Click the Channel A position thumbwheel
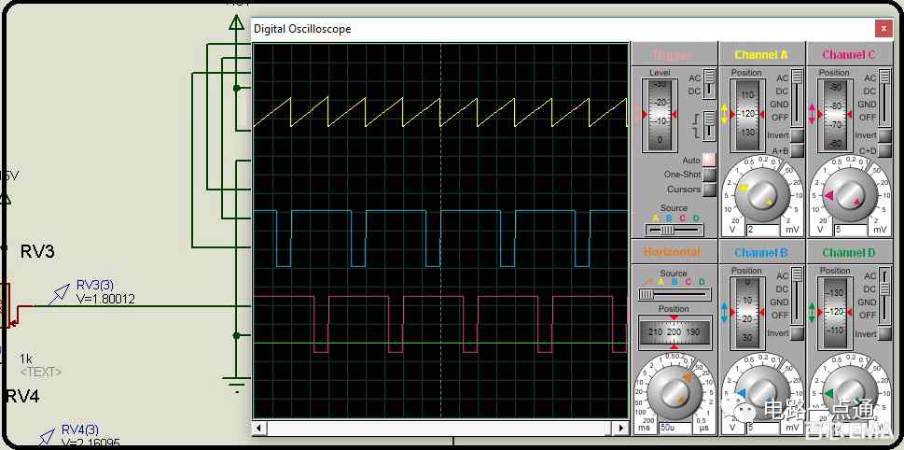 point(746,114)
